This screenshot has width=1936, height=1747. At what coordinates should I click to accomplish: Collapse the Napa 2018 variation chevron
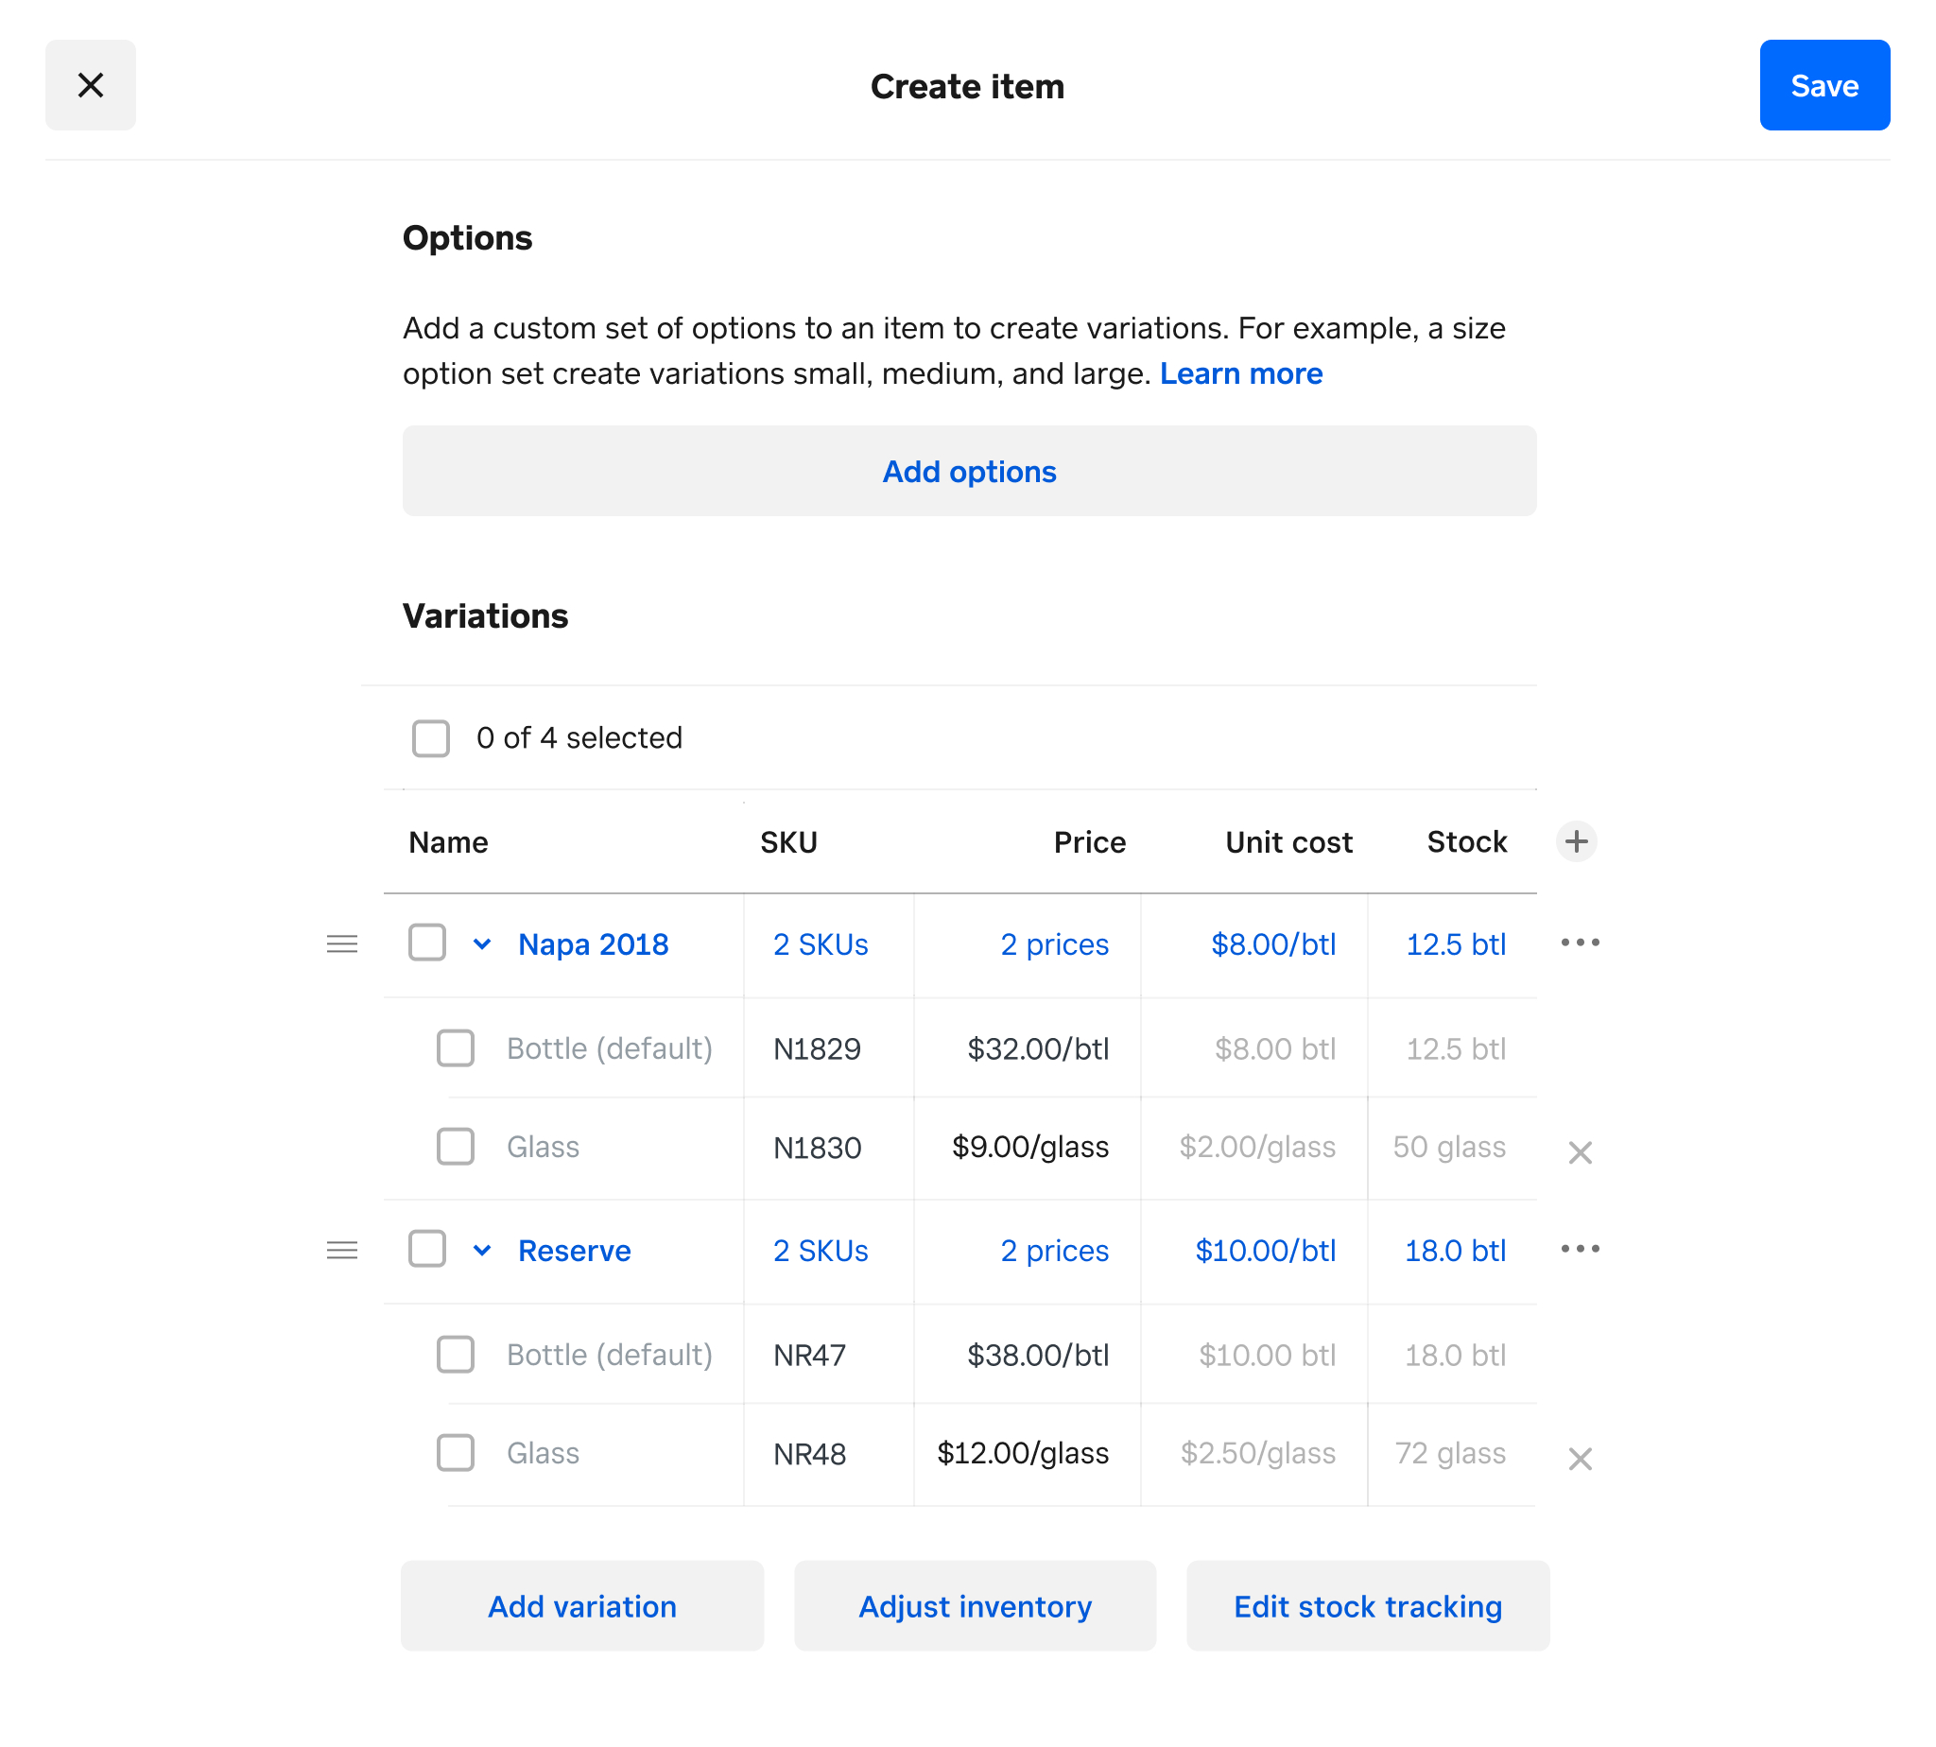pos(482,943)
